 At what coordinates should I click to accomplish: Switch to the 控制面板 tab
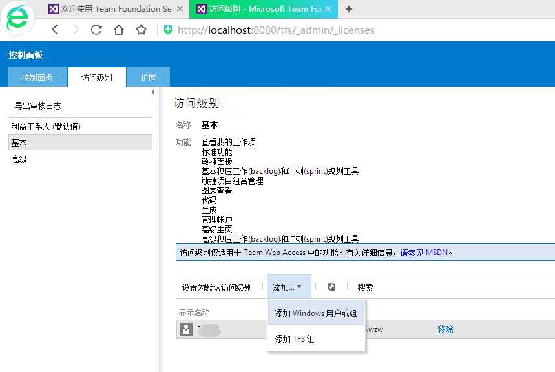pos(37,77)
